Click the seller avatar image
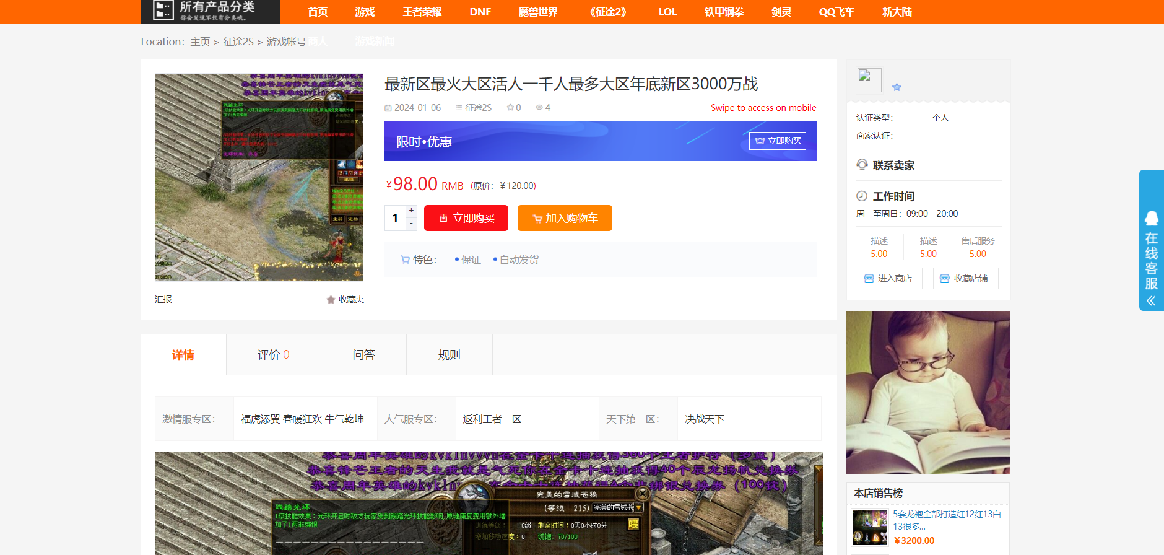 pyautogui.click(x=869, y=81)
